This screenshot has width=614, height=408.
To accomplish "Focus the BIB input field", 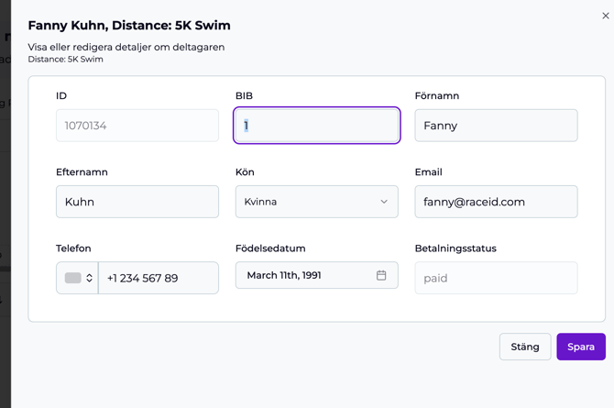I will click(x=316, y=126).
